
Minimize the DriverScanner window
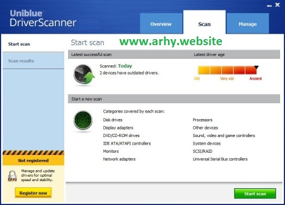[269, 6]
